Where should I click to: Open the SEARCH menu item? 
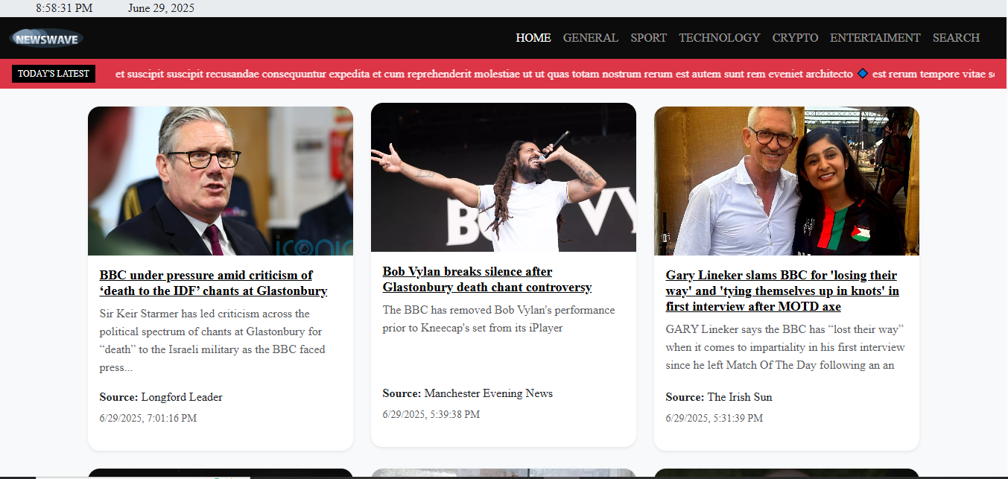[956, 37]
